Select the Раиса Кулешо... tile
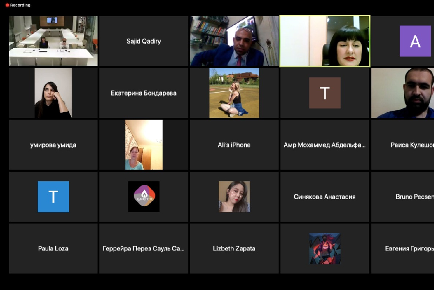This screenshot has height=290, width=434. point(402,145)
